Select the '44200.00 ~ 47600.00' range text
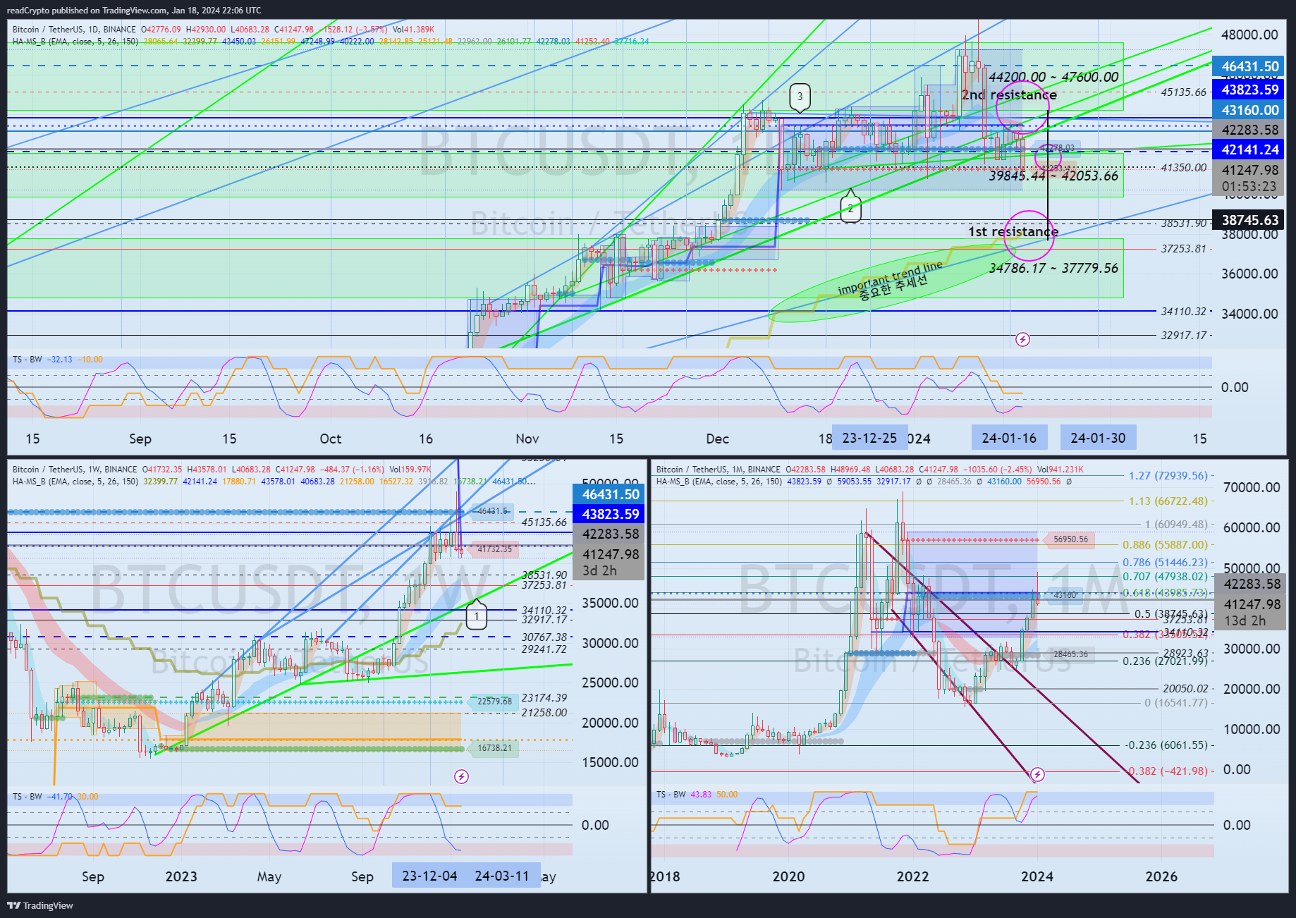Image resolution: width=1296 pixels, height=918 pixels. [1053, 77]
